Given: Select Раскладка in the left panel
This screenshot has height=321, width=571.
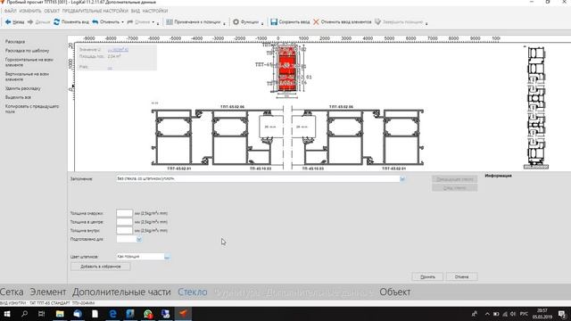Looking at the screenshot, I should coord(15,42).
